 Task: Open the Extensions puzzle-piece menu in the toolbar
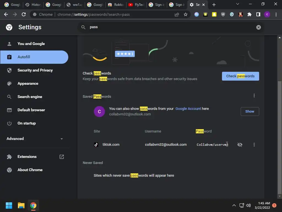250,14
